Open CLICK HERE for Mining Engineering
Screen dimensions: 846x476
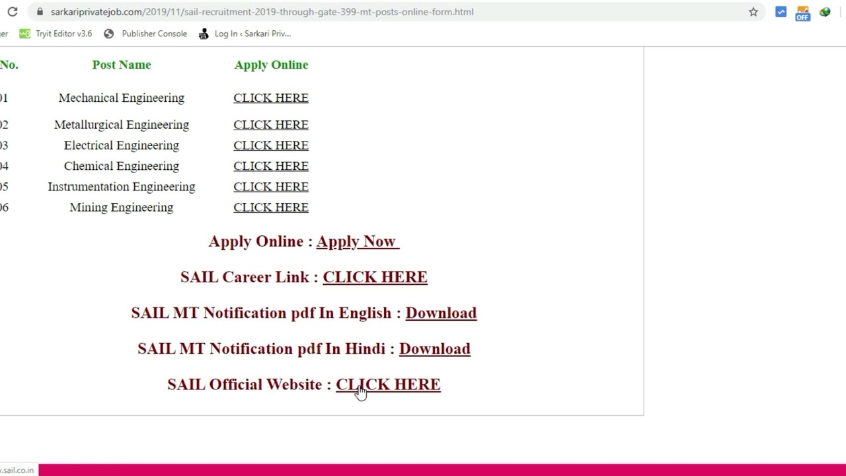click(x=271, y=208)
